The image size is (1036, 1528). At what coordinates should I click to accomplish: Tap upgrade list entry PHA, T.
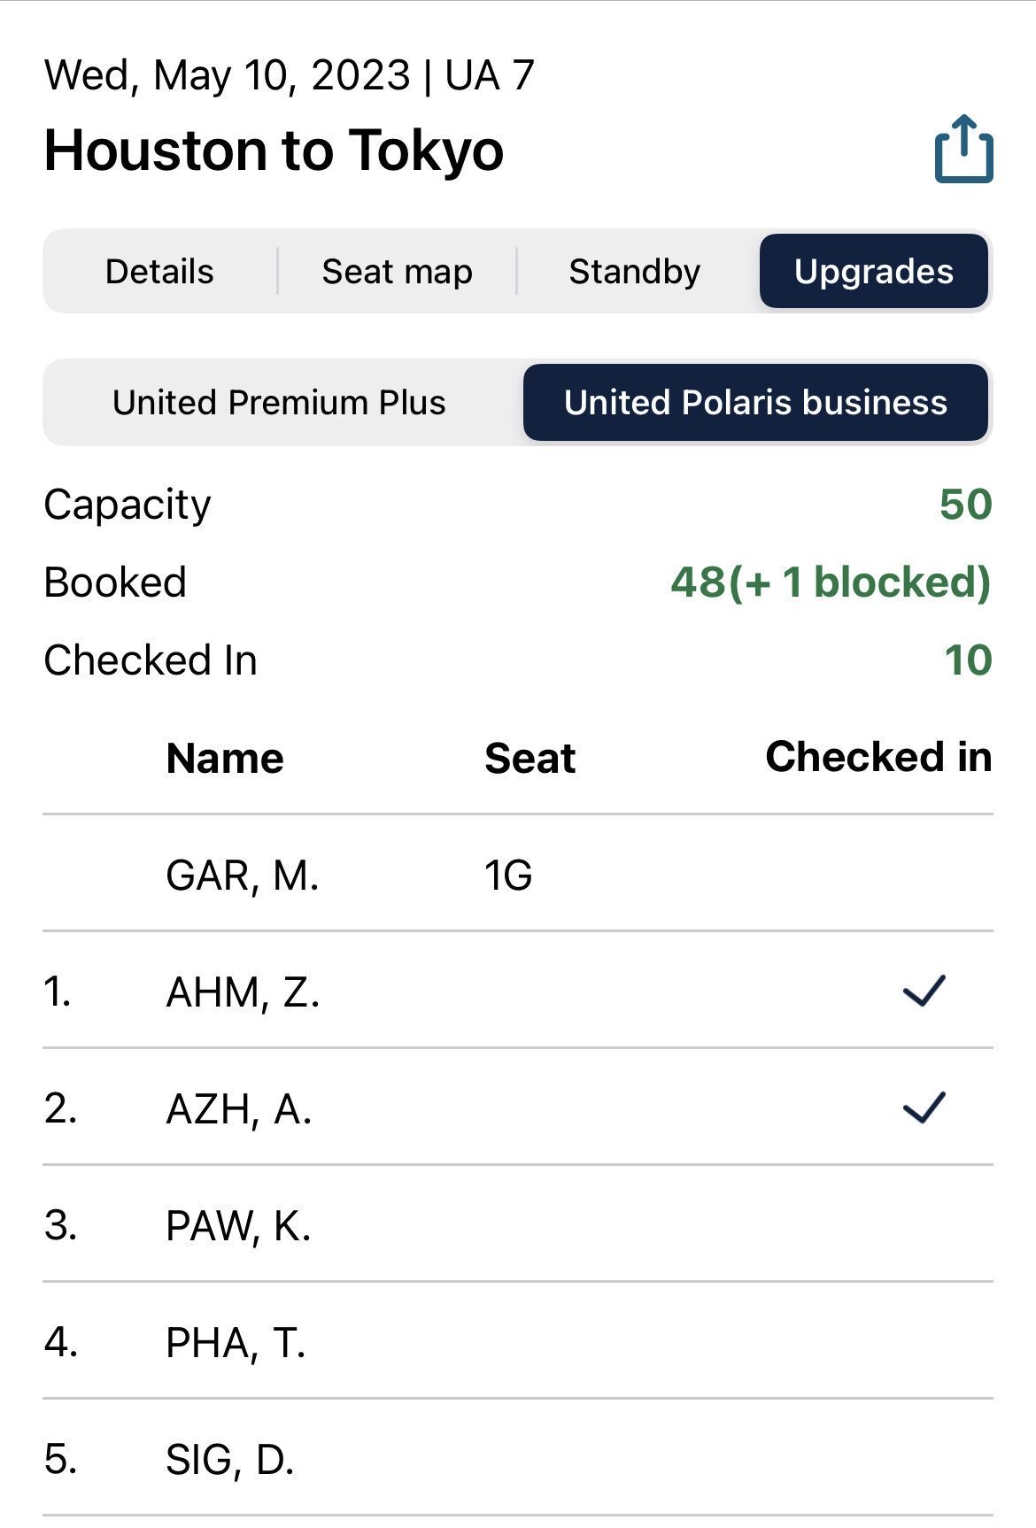pos(236,1343)
